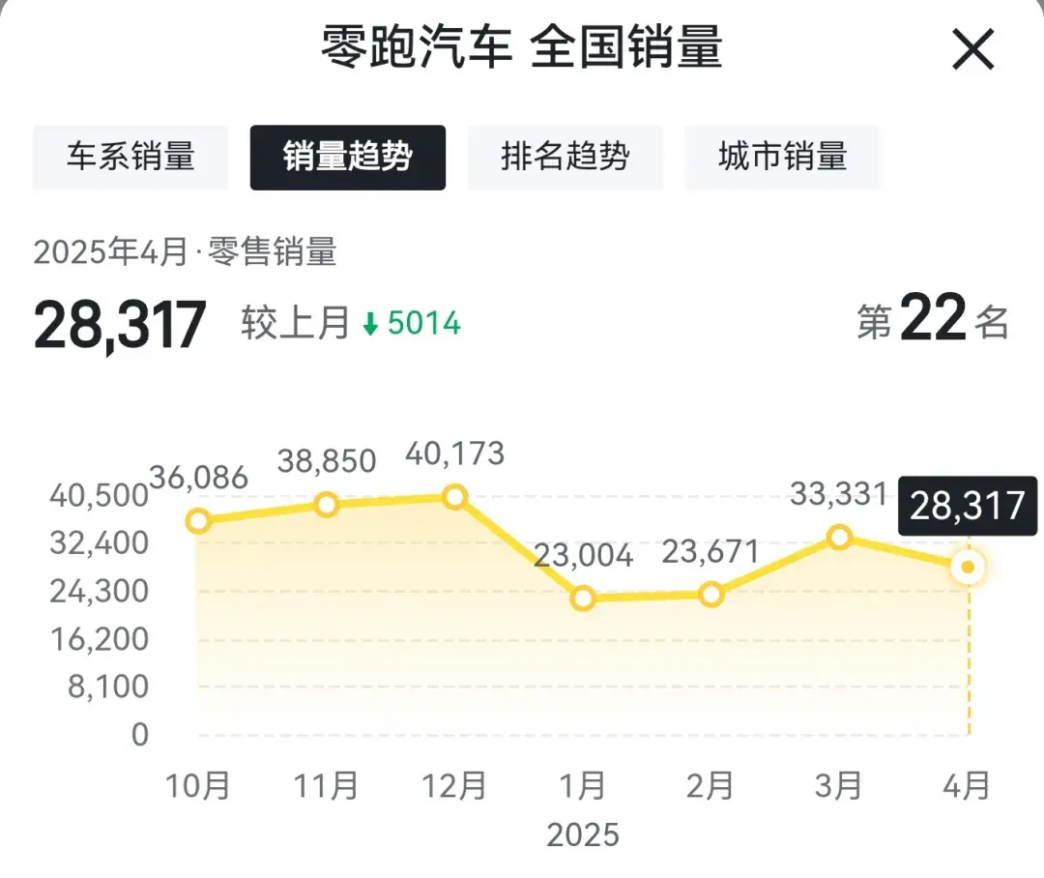This screenshot has width=1044, height=878.
Task: Open the 排名趋势 tab
Action: 565,158
